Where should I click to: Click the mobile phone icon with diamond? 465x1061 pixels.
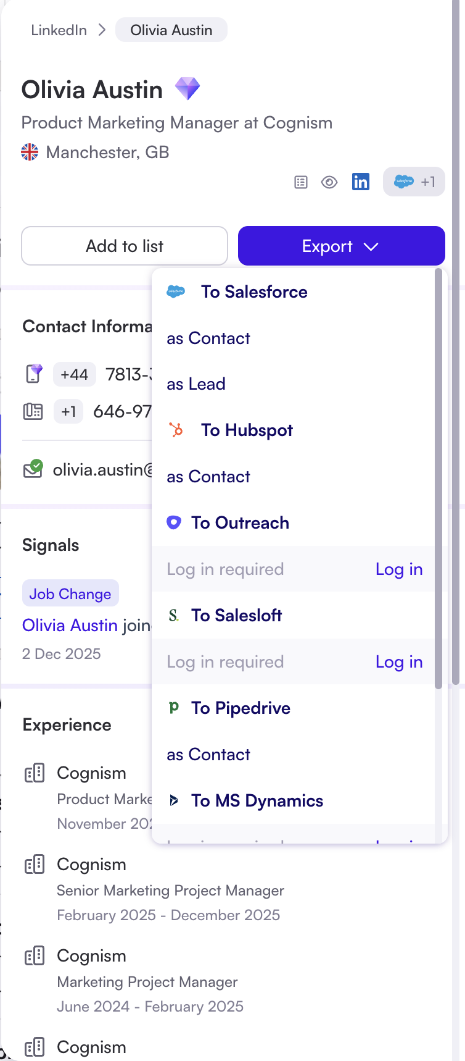[x=34, y=374]
